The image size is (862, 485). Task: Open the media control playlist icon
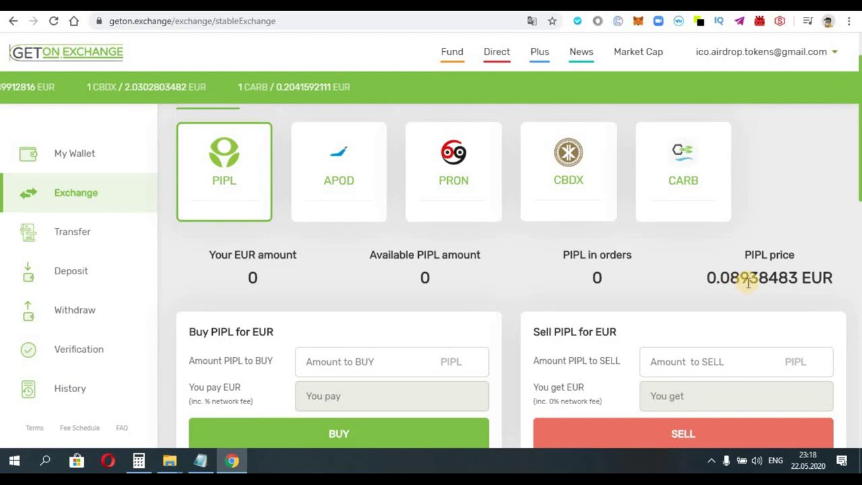(808, 21)
